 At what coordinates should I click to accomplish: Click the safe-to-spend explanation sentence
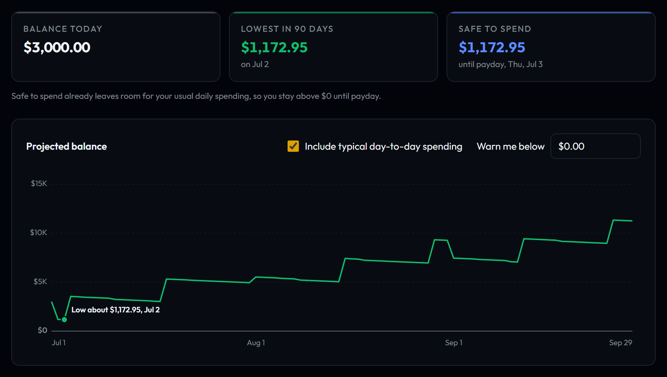196,96
